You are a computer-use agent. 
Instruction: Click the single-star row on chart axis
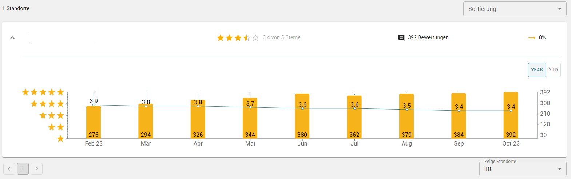[x=60, y=139]
